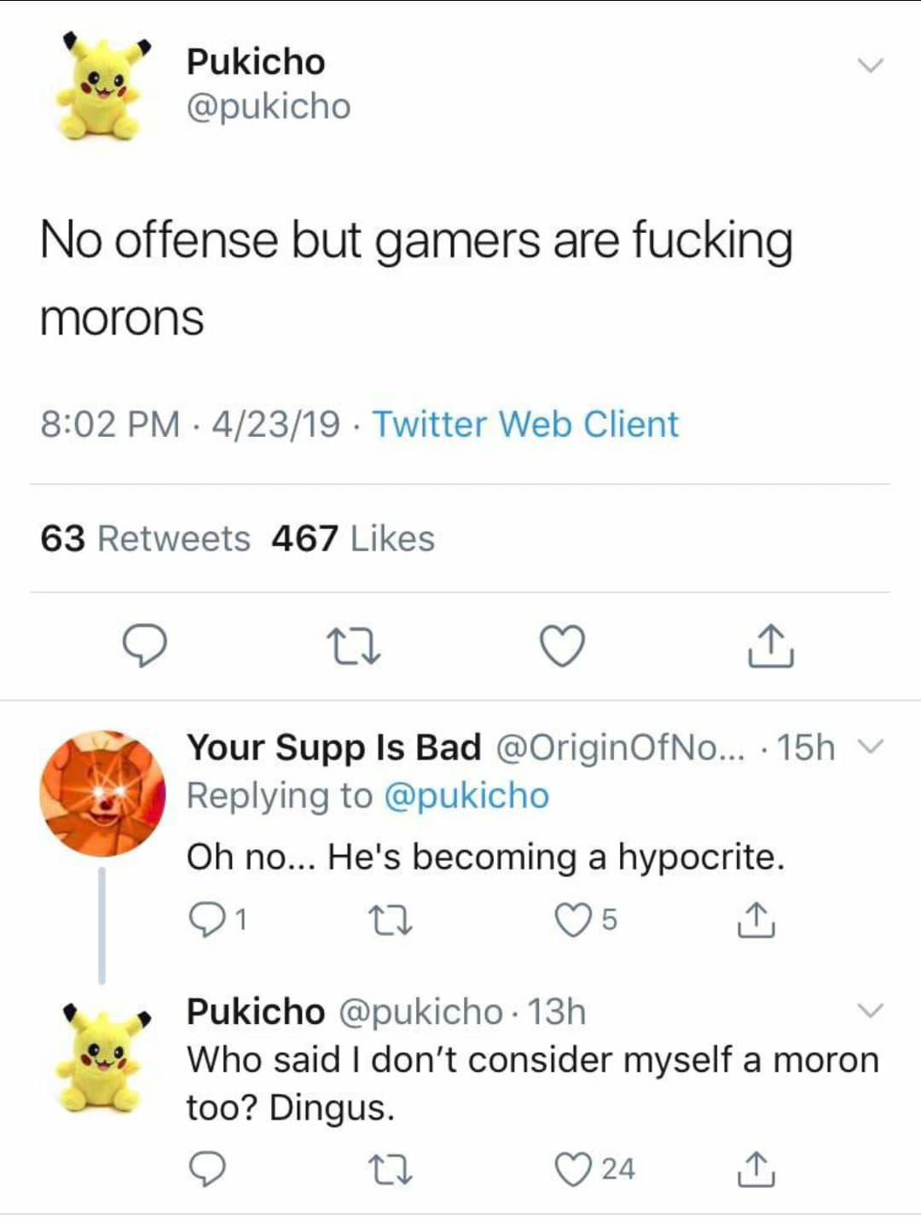Reply to the main Pukicho tweet
The height and width of the screenshot is (1222, 921).
click(144, 646)
